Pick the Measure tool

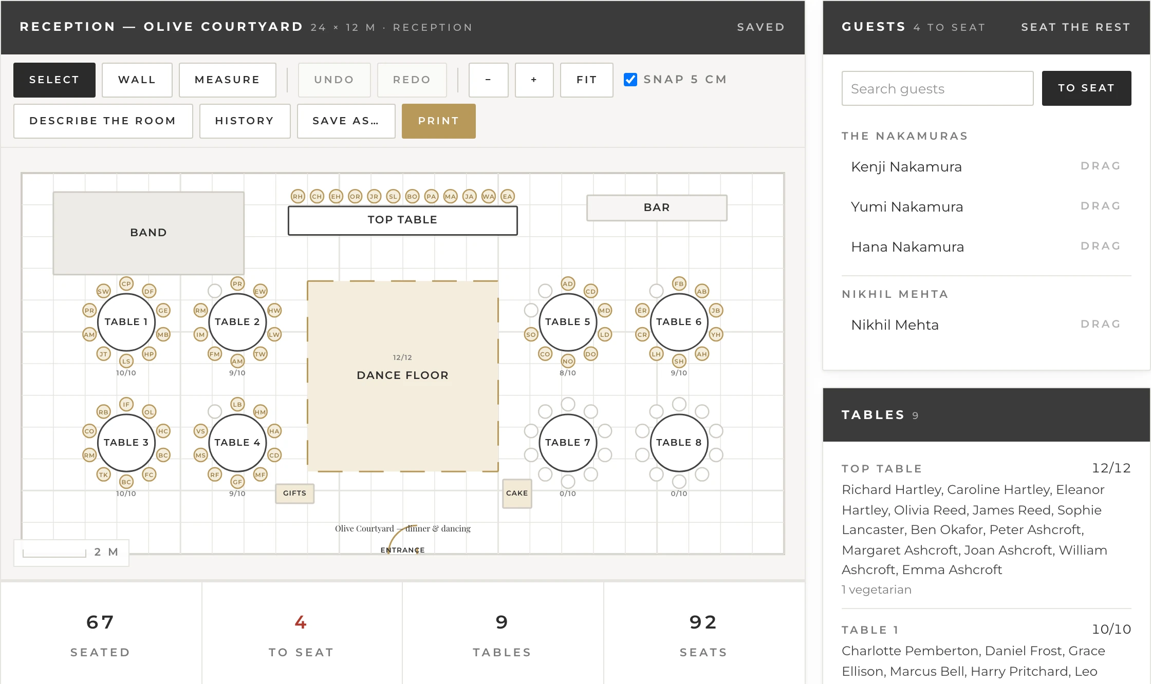[227, 80]
